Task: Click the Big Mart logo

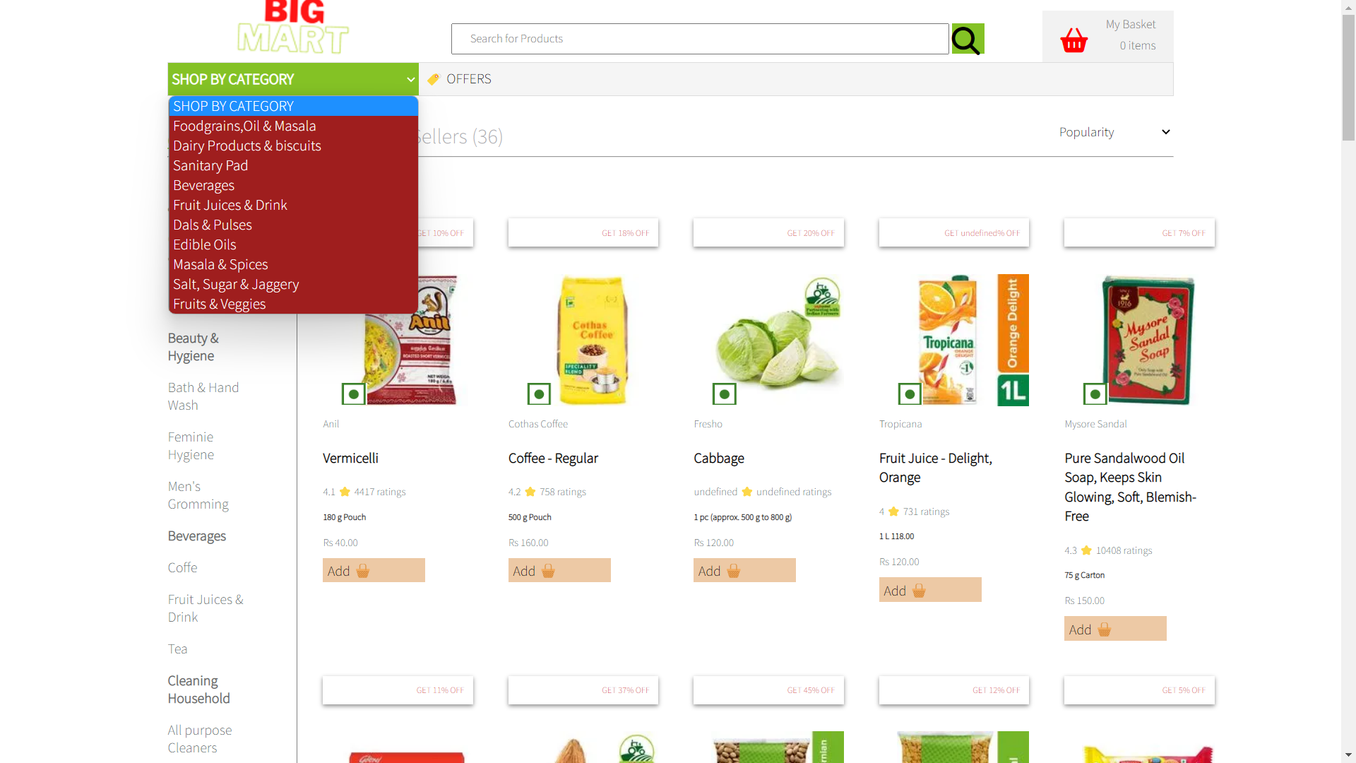Action: coord(293,28)
